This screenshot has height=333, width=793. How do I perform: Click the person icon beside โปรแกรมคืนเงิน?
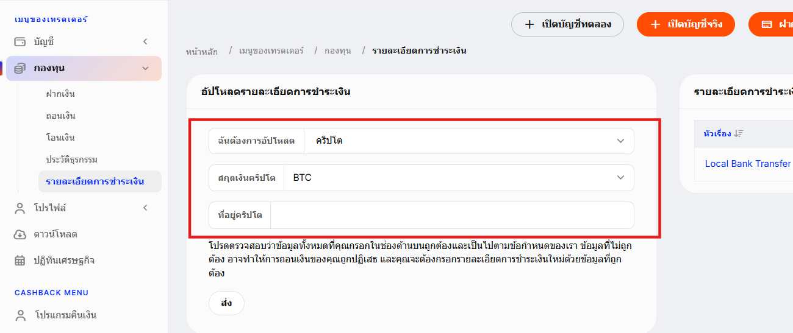click(x=20, y=315)
